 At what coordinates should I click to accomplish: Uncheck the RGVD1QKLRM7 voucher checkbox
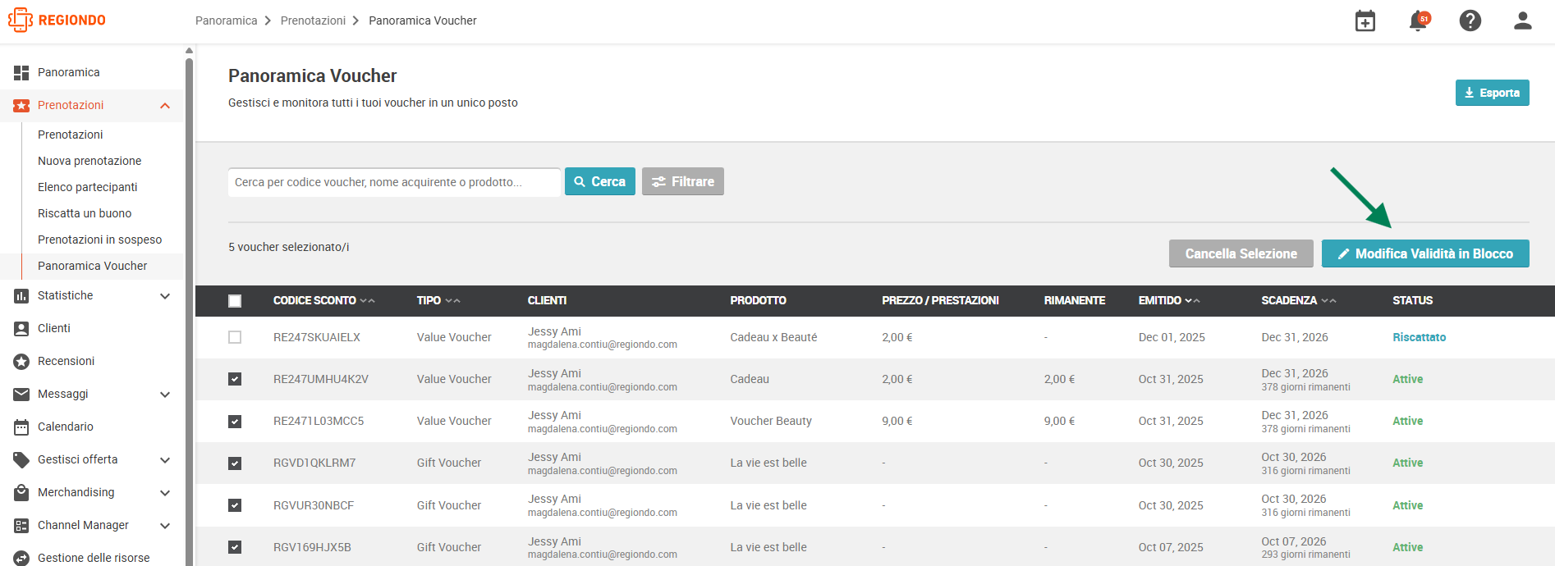coord(235,463)
